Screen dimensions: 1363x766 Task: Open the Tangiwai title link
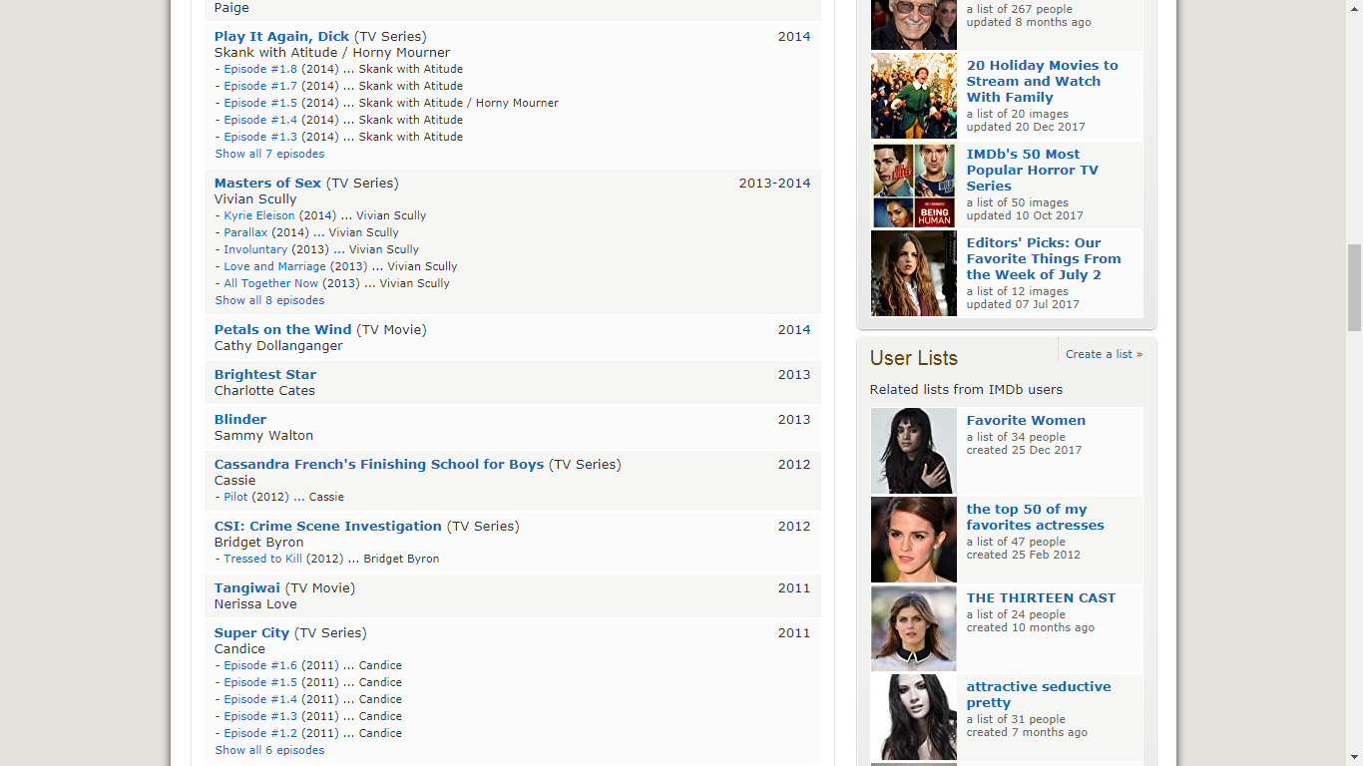(247, 588)
